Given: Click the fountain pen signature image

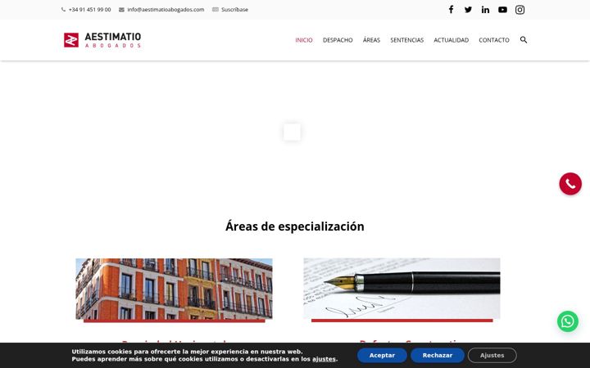Looking at the screenshot, I should click(402, 289).
